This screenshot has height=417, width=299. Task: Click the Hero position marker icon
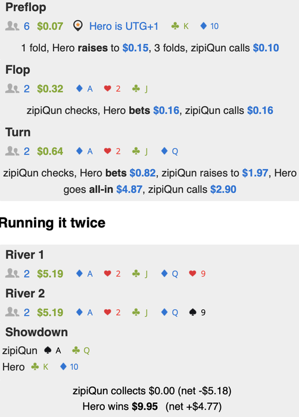[77, 26]
